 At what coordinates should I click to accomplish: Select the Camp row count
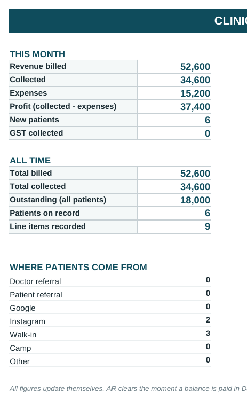208,347
